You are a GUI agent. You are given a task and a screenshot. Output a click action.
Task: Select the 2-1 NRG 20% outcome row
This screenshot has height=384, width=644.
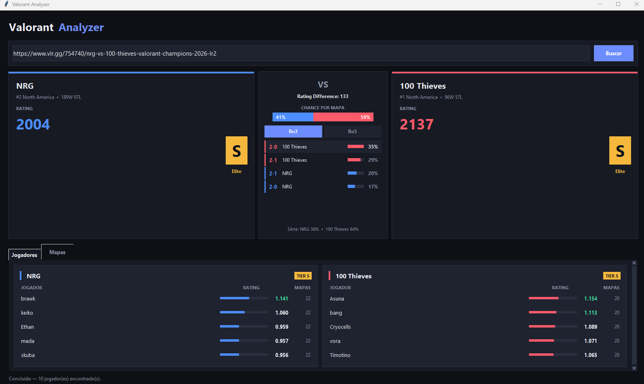(x=323, y=173)
